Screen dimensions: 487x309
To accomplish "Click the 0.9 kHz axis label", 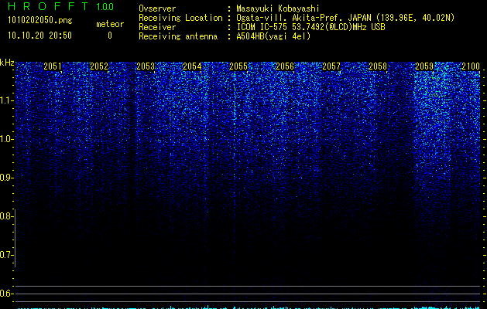I will [x=6, y=178].
